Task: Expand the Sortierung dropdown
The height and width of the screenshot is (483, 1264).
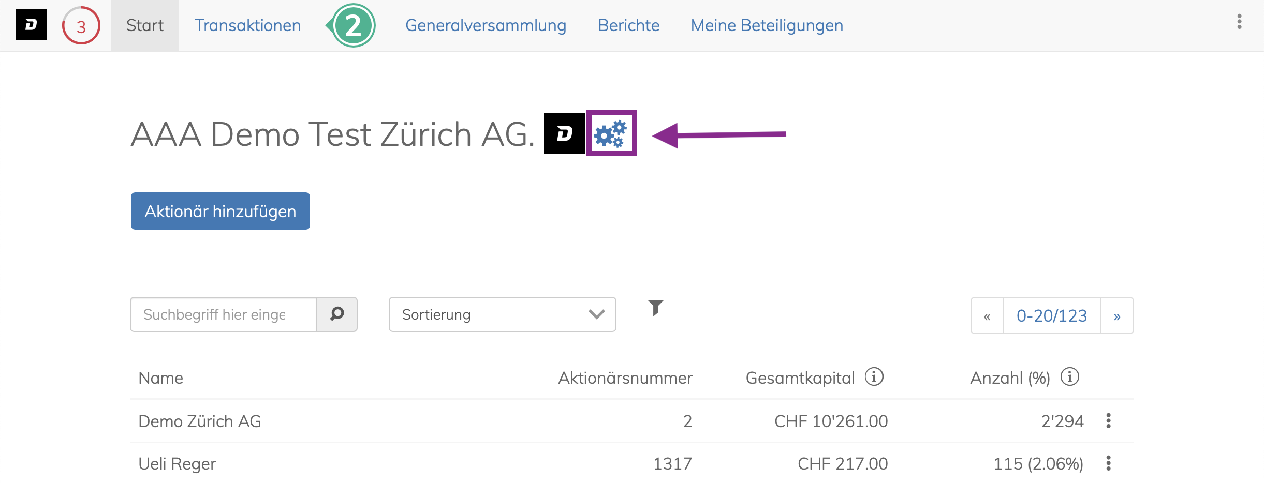Action: click(x=502, y=314)
